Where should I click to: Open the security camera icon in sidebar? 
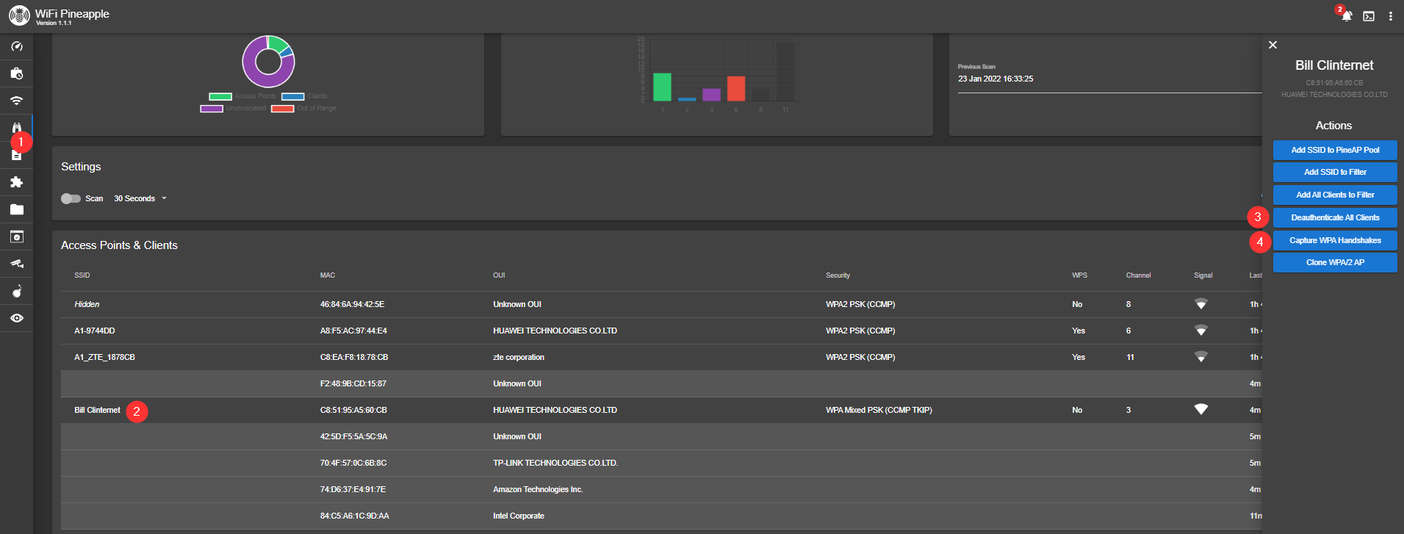[x=16, y=264]
